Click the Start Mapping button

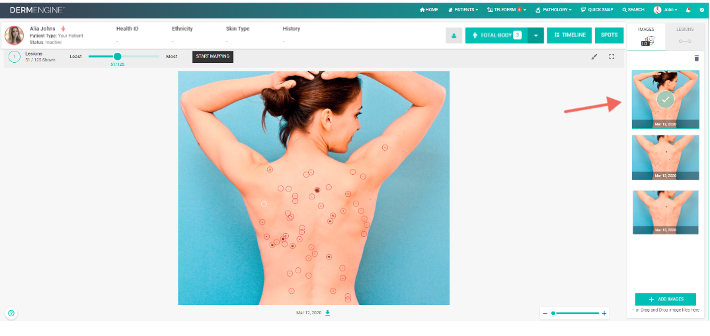tap(213, 57)
